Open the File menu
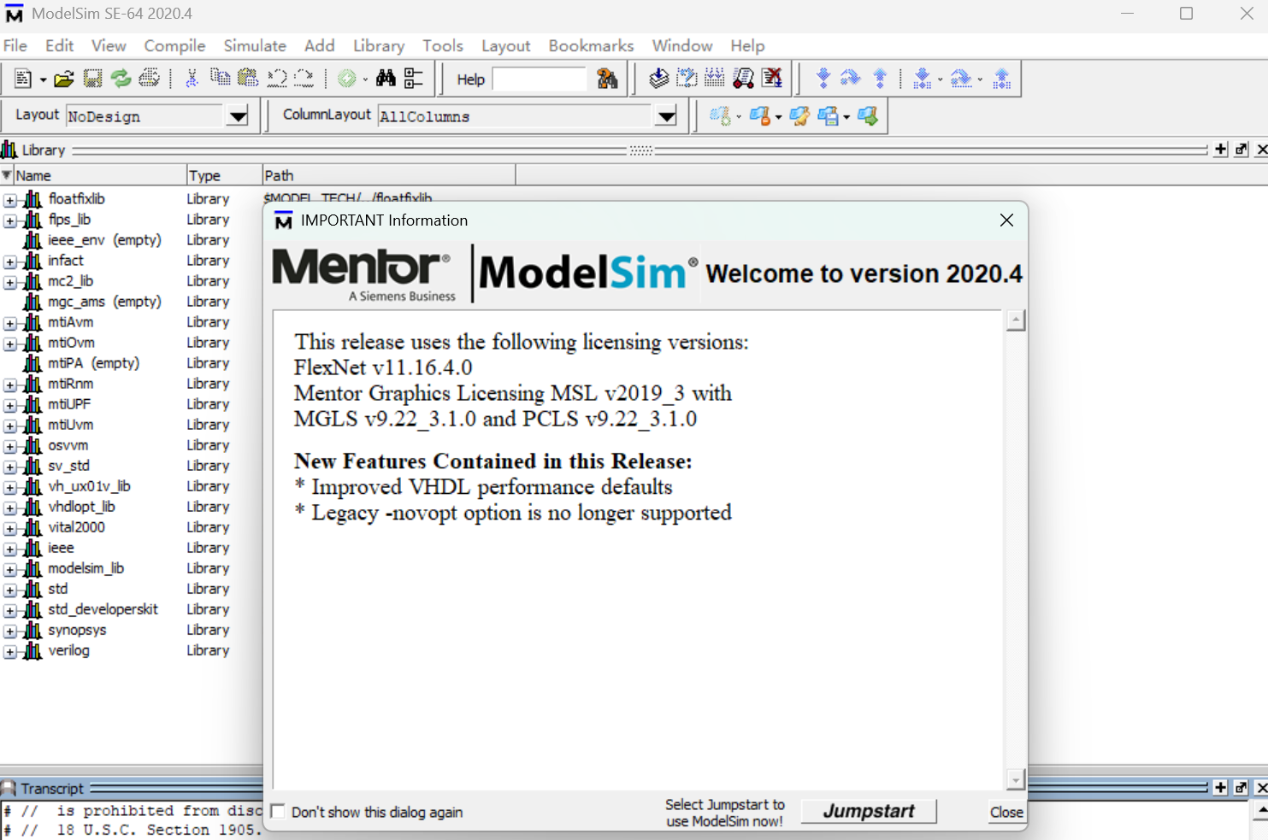 (15, 45)
